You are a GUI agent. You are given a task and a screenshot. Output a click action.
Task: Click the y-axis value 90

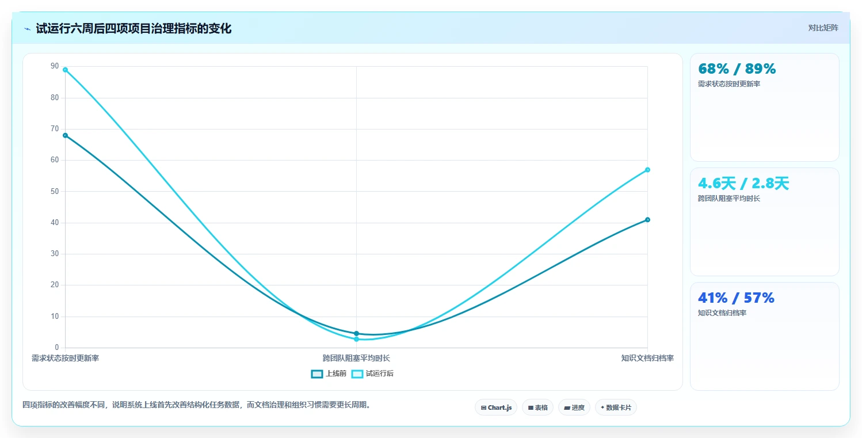click(x=55, y=66)
